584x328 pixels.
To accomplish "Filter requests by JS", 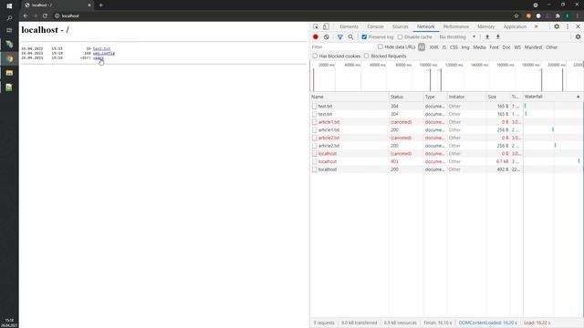I will 444,47.
